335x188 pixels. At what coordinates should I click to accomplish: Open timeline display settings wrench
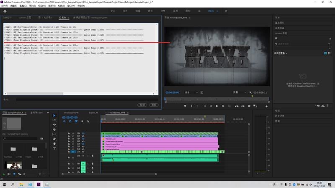click(88, 121)
